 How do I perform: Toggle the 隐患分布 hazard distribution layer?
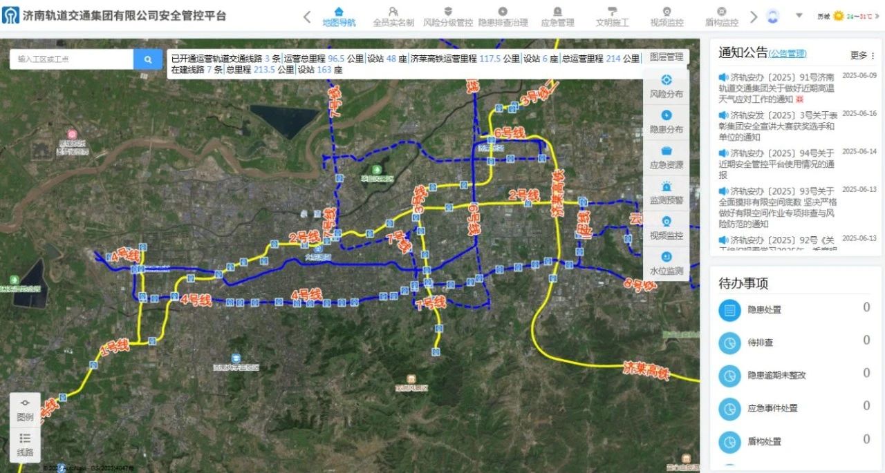tap(667, 122)
